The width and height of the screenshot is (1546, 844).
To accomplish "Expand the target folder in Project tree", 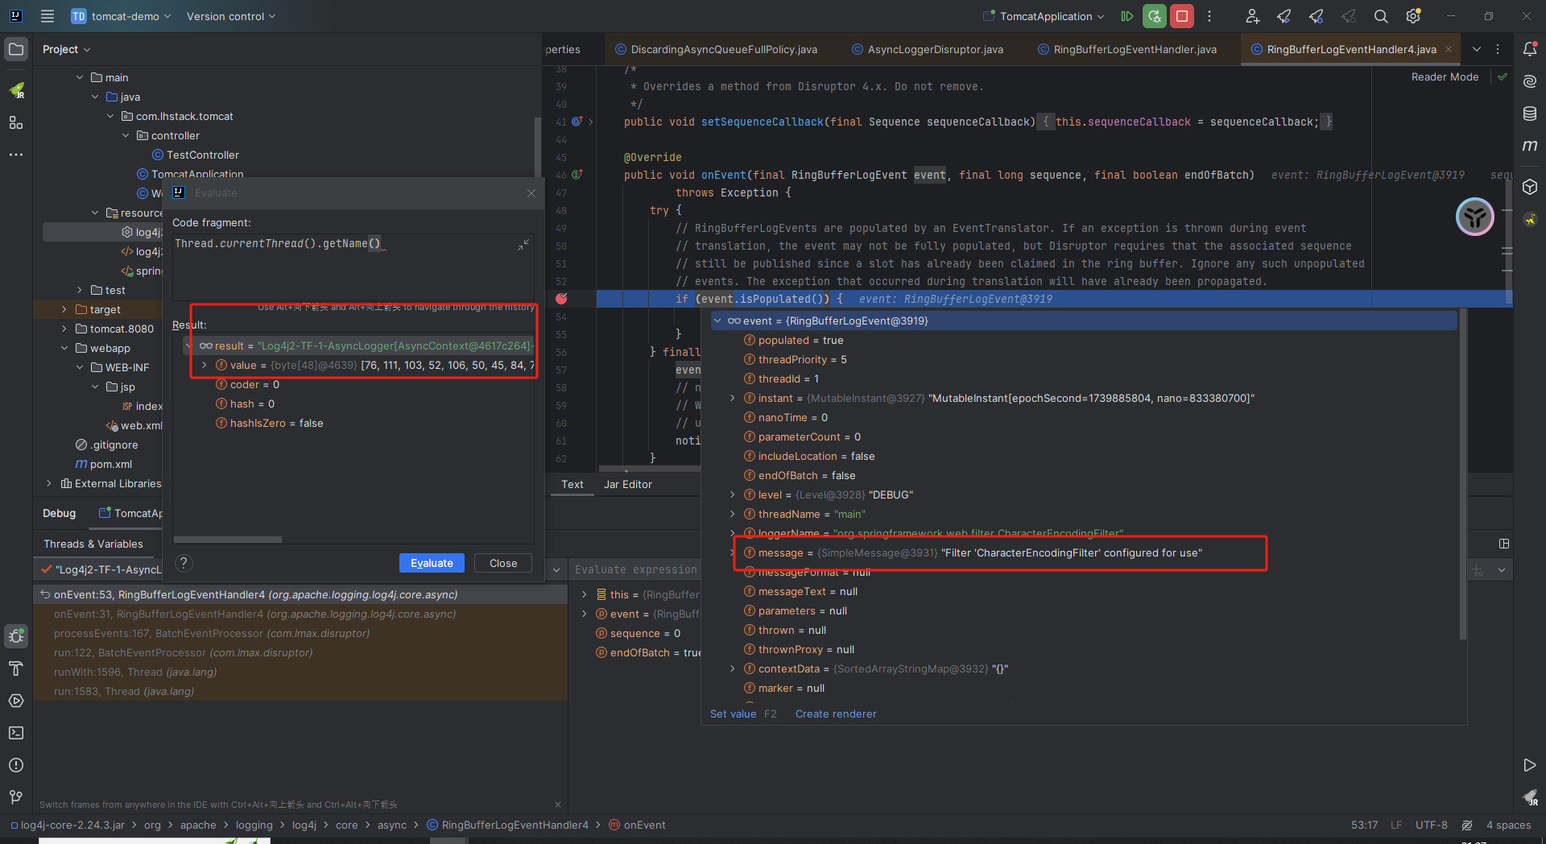I will (x=64, y=309).
